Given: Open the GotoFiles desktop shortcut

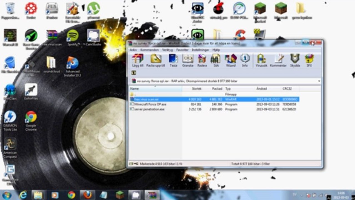Looking at the screenshot, I should pos(31,92).
